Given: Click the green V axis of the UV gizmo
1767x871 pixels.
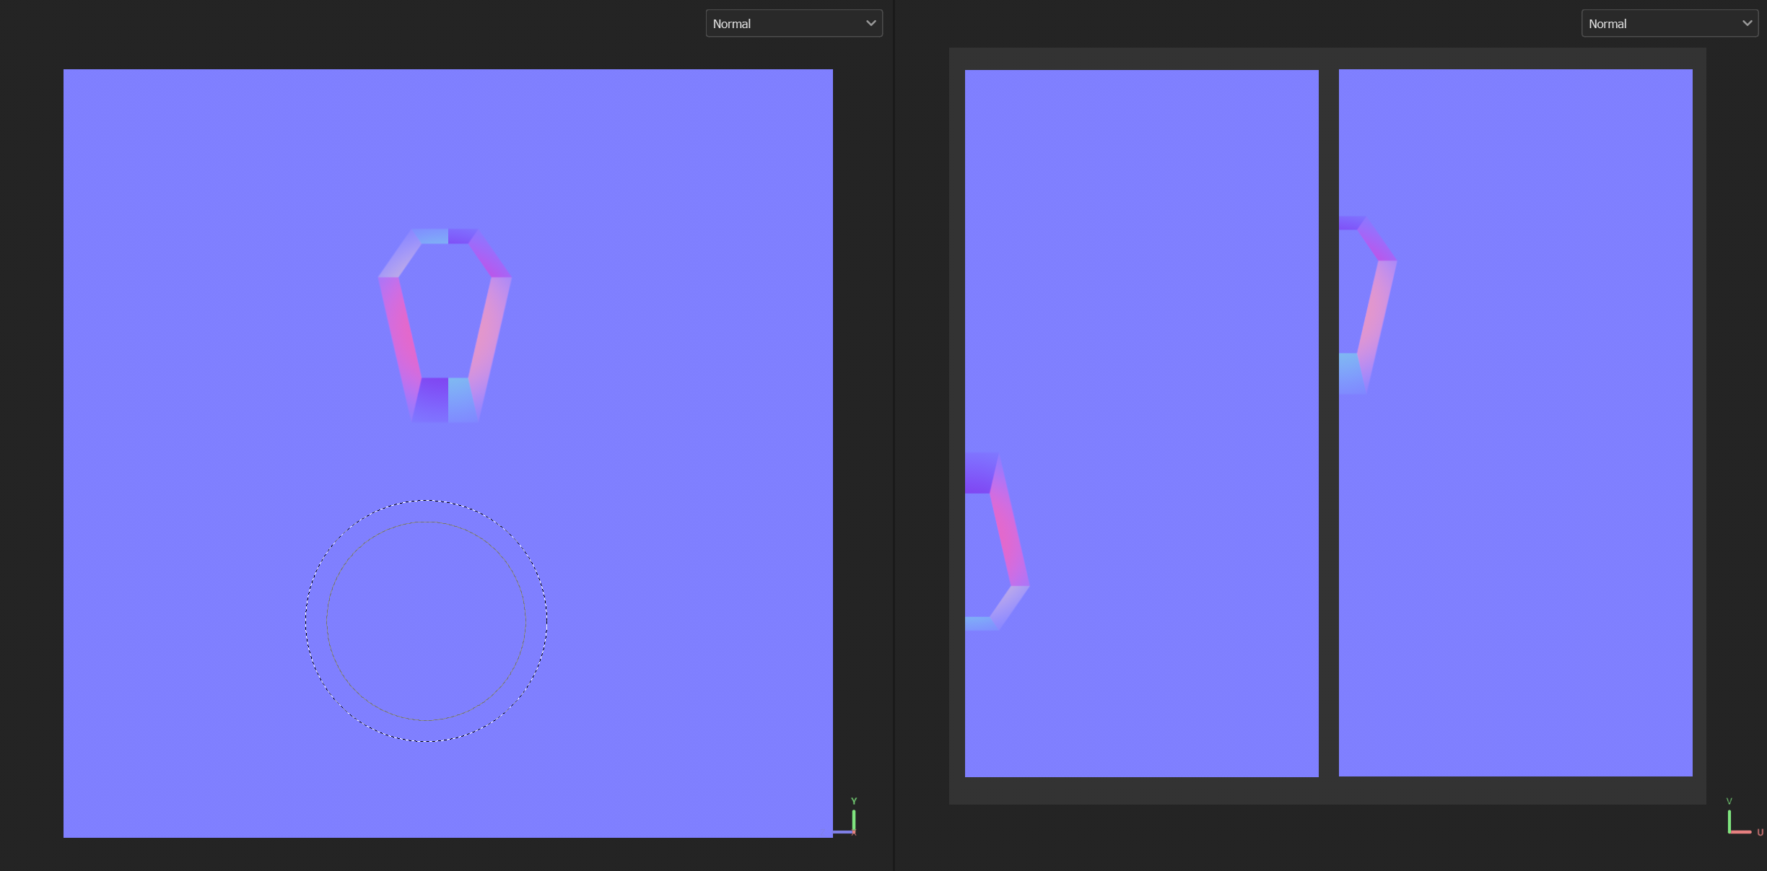Looking at the screenshot, I should coord(1729,820).
